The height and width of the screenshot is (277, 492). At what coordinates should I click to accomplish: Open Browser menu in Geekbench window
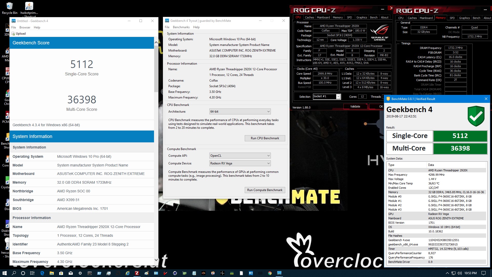tap(25, 27)
